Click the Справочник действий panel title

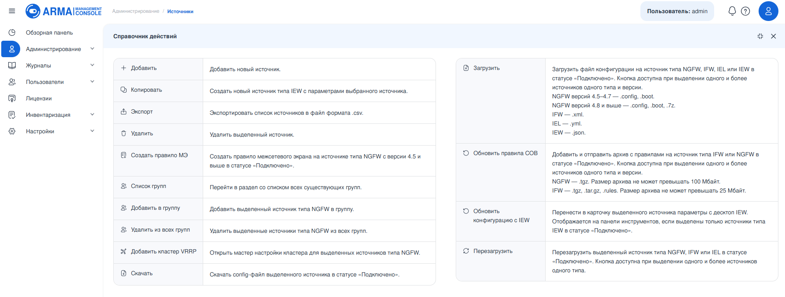[x=145, y=36]
